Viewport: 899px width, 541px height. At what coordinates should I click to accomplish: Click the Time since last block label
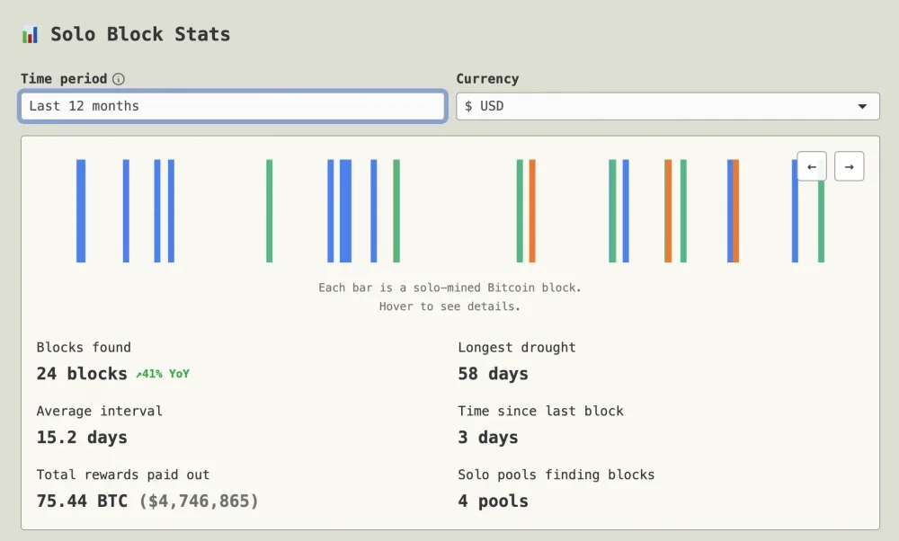(540, 411)
